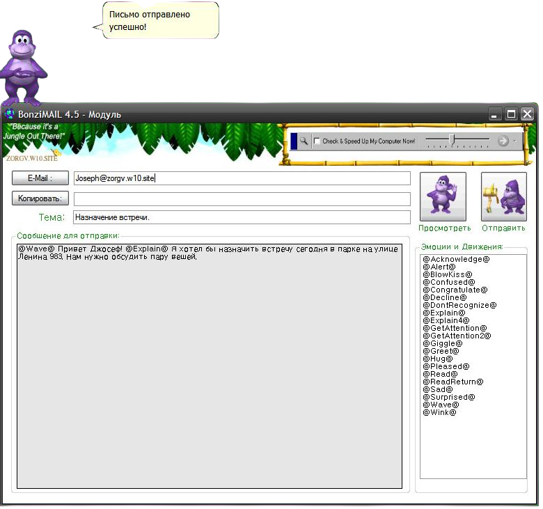Screen dimensions: 543x509
Task: Click inside the message body text area
Action: point(209,369)
